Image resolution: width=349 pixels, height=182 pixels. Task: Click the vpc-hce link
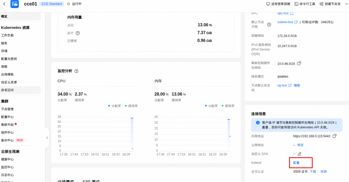click(x=283, y=13)
